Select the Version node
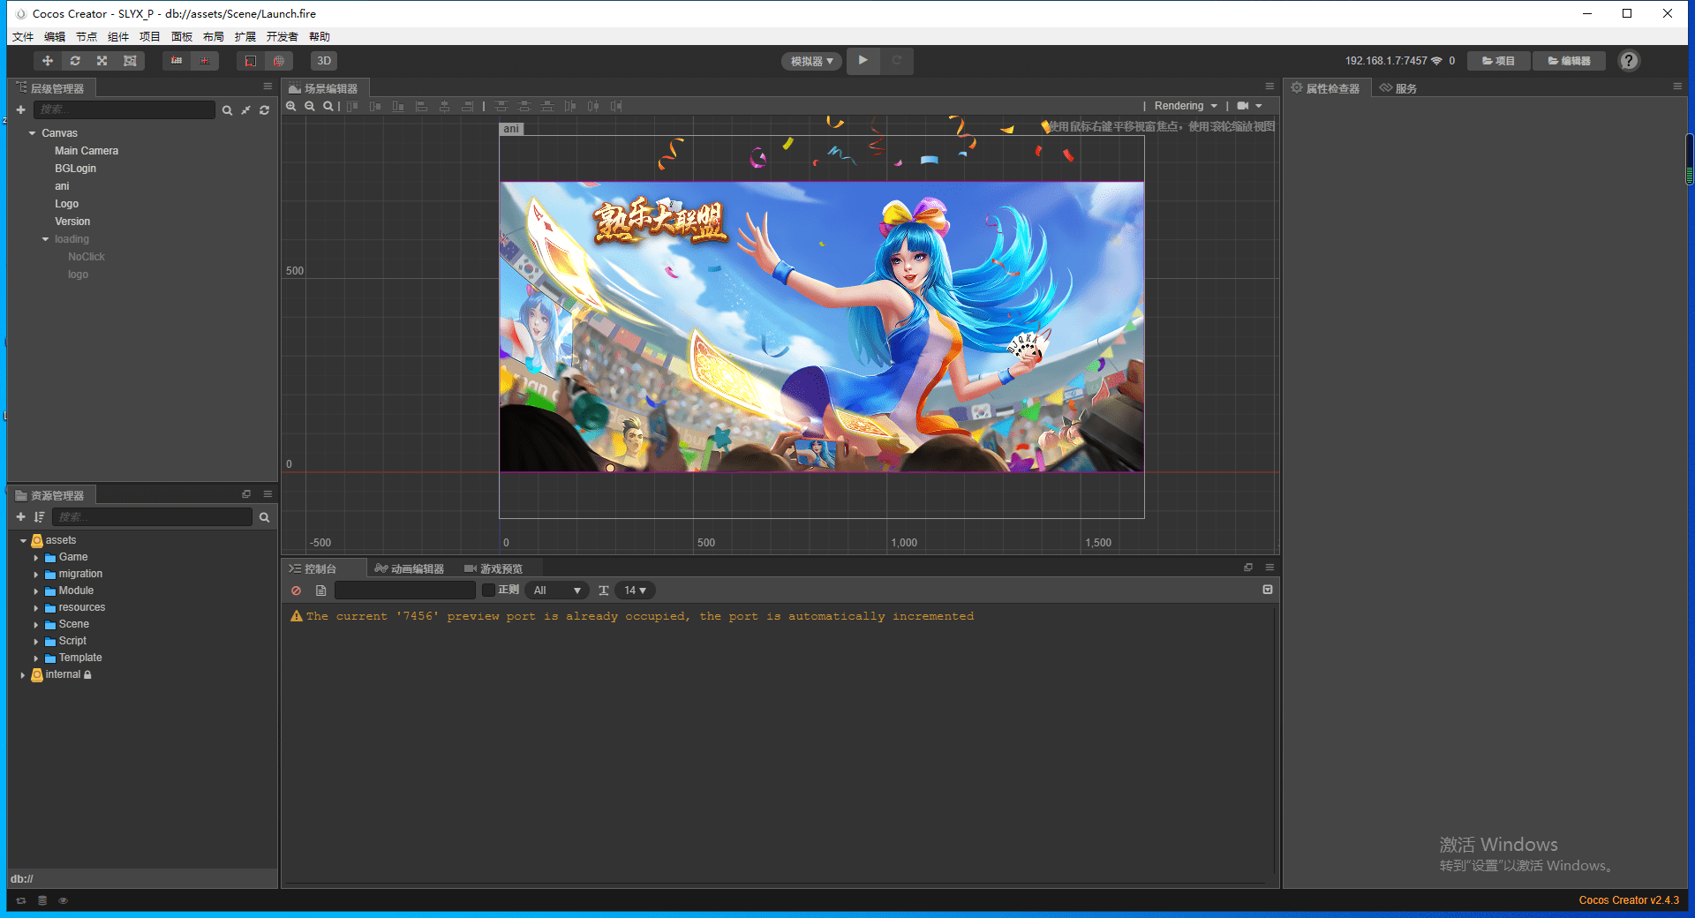The width and height of the screenshot is (1695, 918). pos(72,222)
